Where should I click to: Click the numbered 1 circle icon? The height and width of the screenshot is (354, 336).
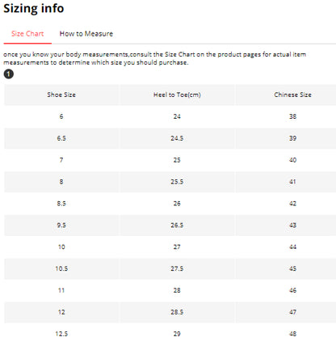click(x=9, y=74)
